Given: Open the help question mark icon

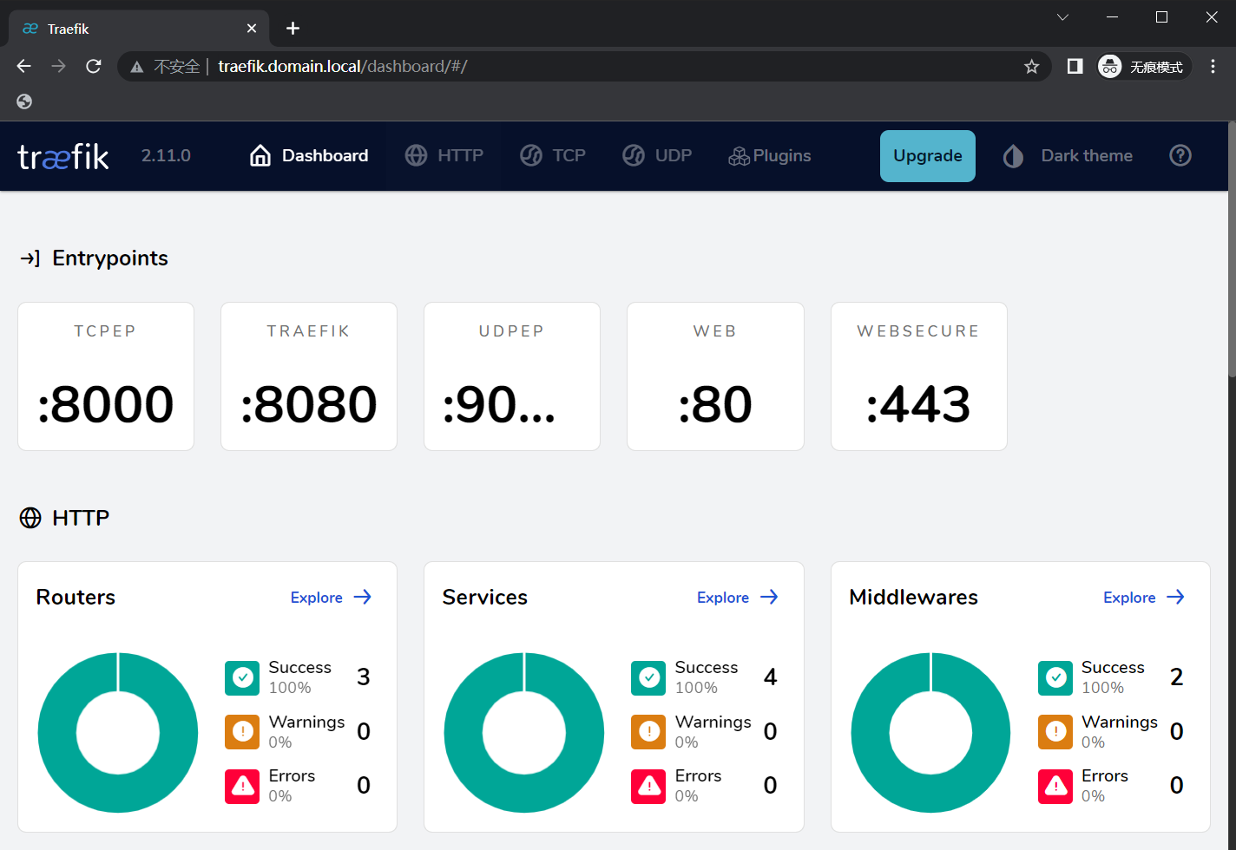Looking at the screenshot, I should point(1180,155).
